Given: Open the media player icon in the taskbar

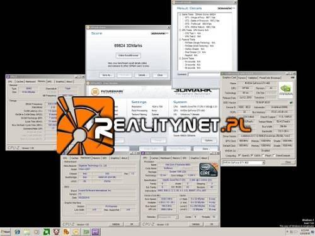Looking at the screenshot, I should [x=37, y=232].
